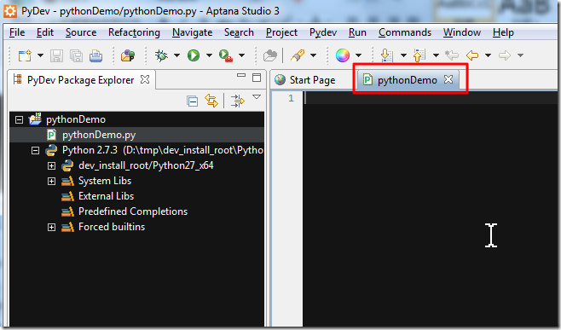Select pythonDemo.py in Package Explorer
The width and height of the screenshot is (561, 330).
point(99,135)
